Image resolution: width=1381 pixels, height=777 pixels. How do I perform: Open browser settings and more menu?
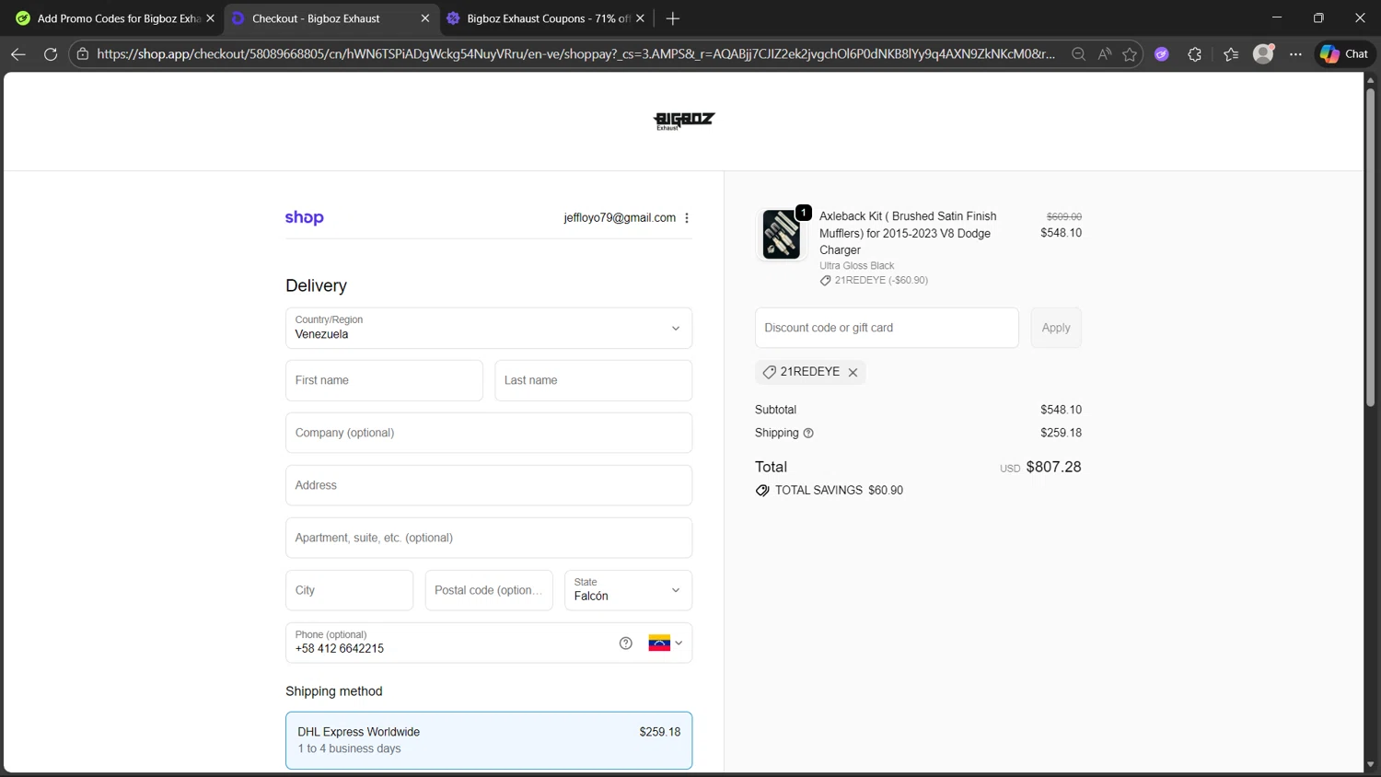tap(1296, 54)
